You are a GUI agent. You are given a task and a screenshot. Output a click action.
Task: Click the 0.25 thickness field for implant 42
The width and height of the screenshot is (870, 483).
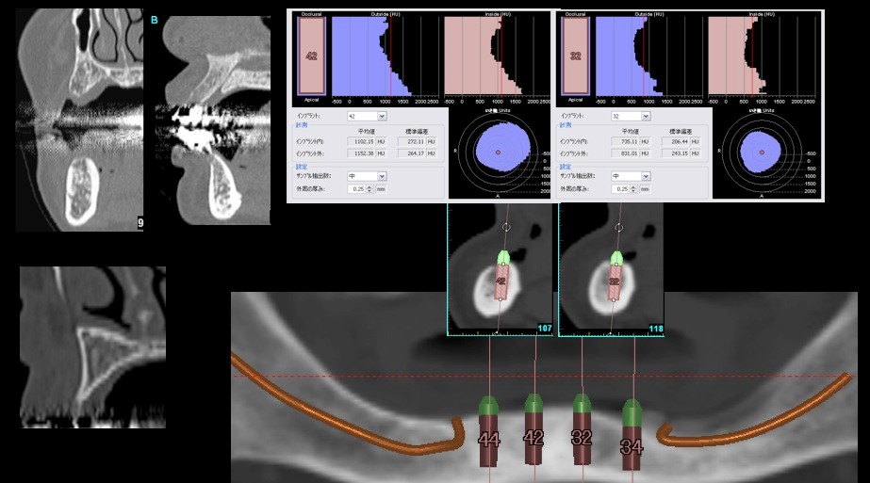pos(355,189)
